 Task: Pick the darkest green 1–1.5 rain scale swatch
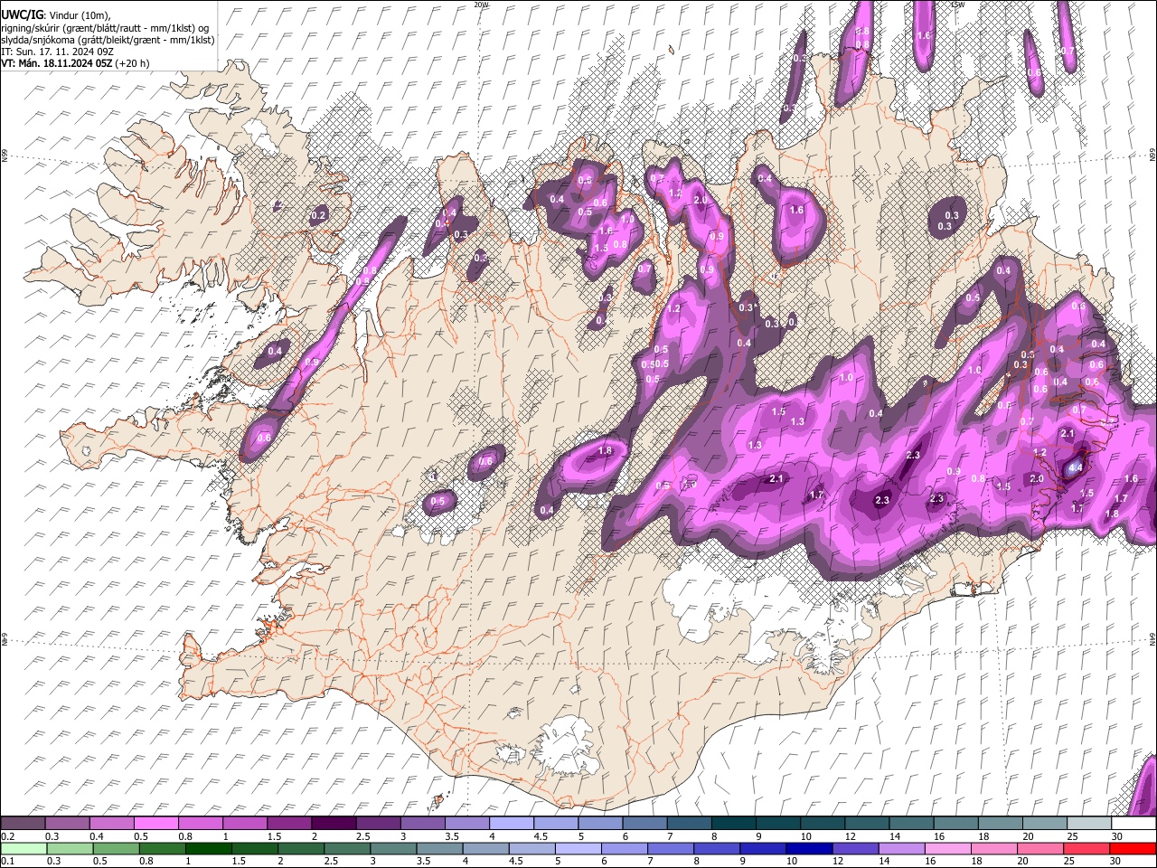click(210, 848)
